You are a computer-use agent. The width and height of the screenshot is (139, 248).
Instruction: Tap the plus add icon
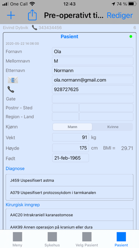point(11,15)
